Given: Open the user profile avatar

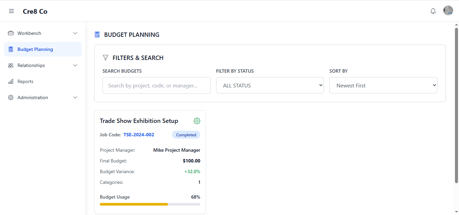Looking at the screenshot, I should (448, 11).
